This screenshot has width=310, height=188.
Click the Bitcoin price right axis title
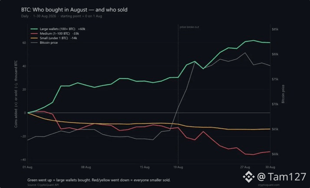(x=283, y=94)
